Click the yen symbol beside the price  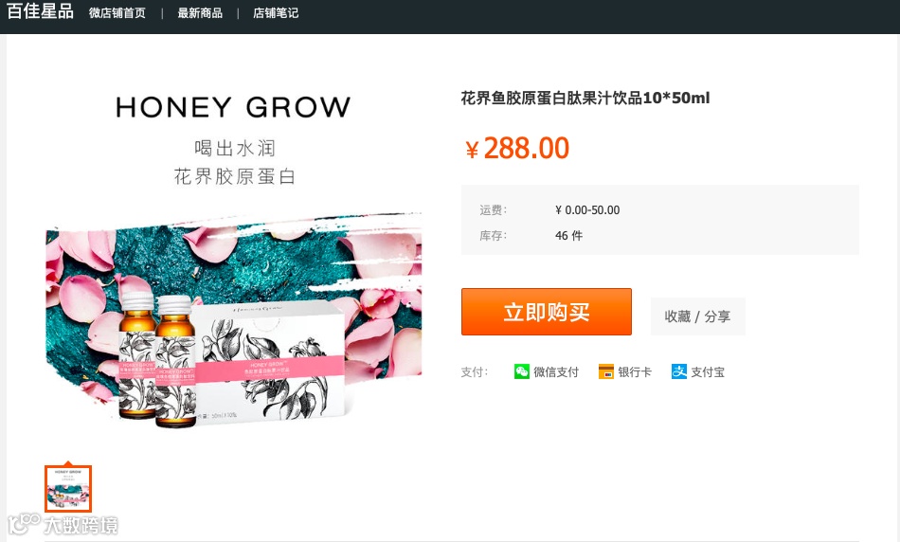[472, 150]
